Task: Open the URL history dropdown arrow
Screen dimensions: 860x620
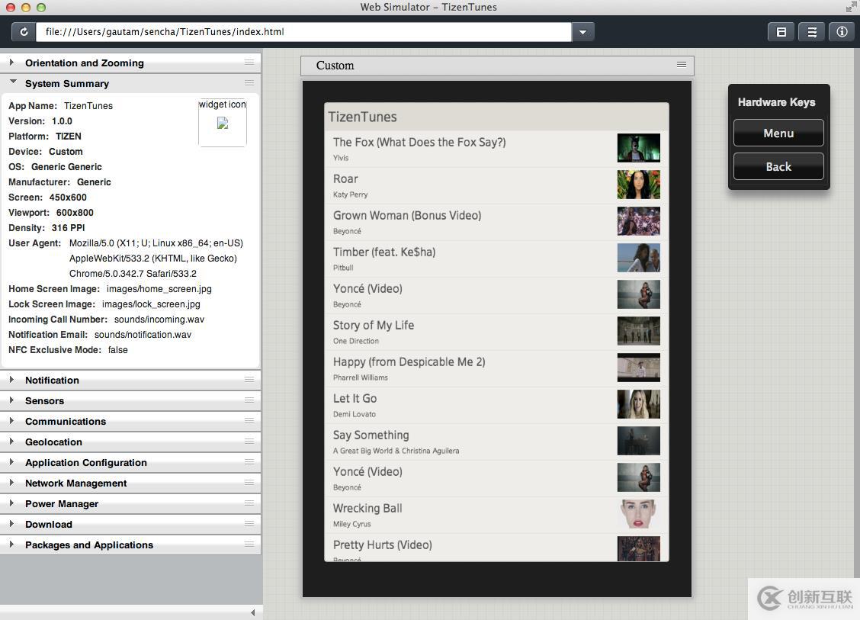Action: [582, 32]
